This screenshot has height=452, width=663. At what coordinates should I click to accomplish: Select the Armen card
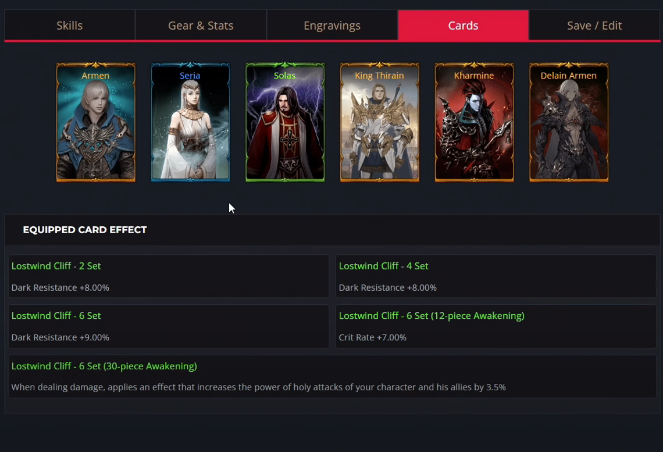coord(96,122)
